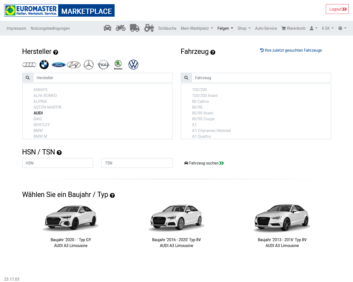Choose the Audi brand logo
This screenshot has width=353, height=282.
tap(29, 65)
